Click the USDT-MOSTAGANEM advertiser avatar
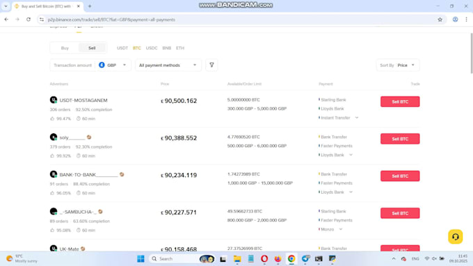Viewport: 473px width, 266px height. (54, 100)
